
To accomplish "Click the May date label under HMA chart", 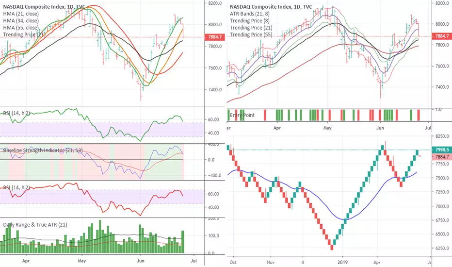I will [82, 261].
